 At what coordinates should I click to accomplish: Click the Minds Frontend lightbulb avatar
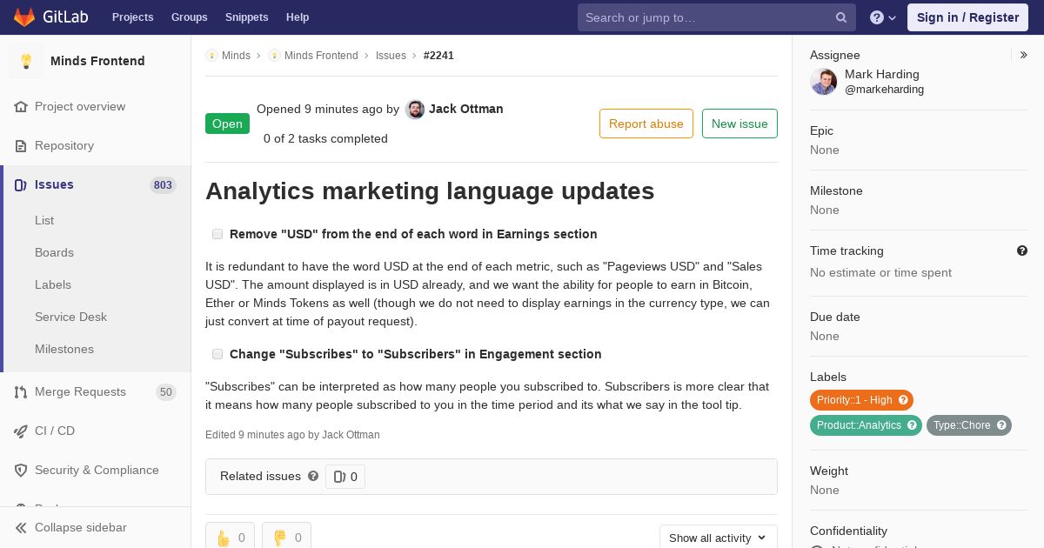click(x=26, y=61)
